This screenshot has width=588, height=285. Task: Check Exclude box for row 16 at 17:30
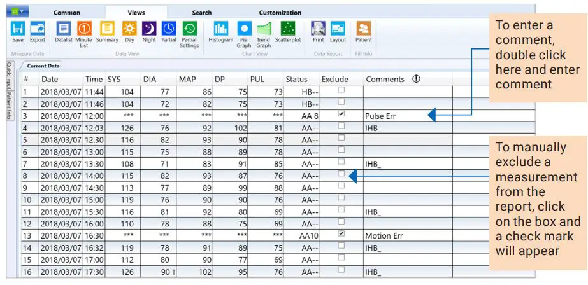(x=341, y=270)
